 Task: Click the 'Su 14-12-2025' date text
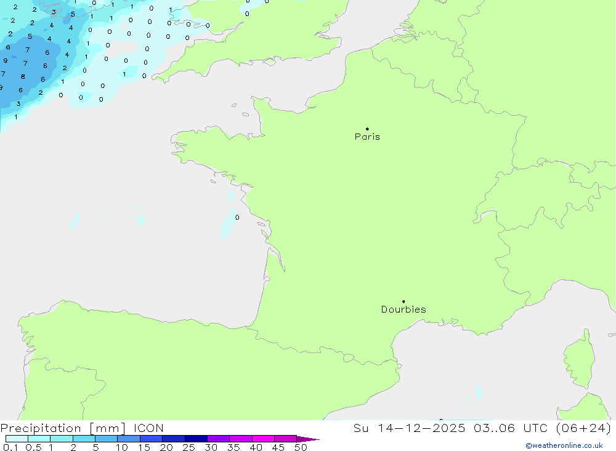pos(409,428)
